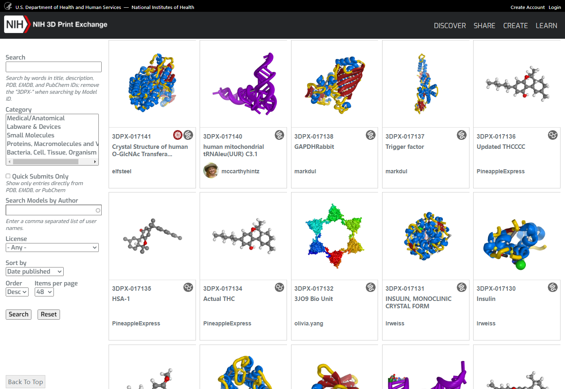This screenshot has width=565, height=389.
Task: Click the protein badge on the Updated THCCCC card
Action: [x=553, y=135]
